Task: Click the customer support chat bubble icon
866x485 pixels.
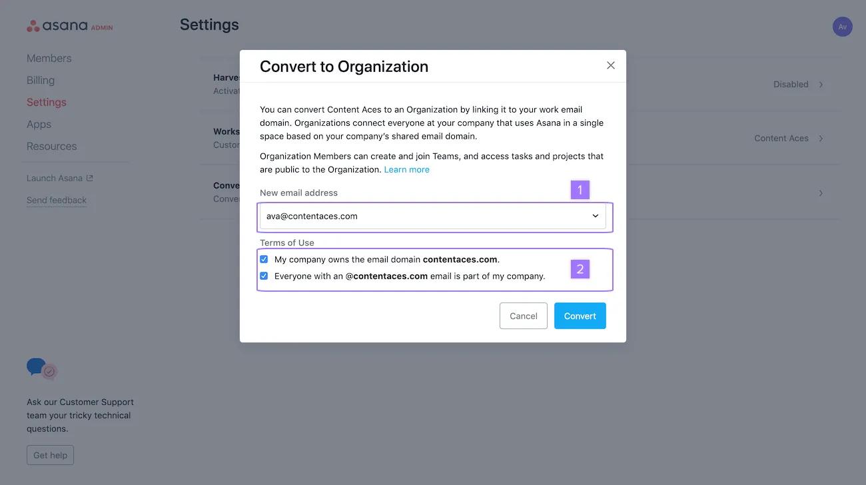Action: coord(39,367)
